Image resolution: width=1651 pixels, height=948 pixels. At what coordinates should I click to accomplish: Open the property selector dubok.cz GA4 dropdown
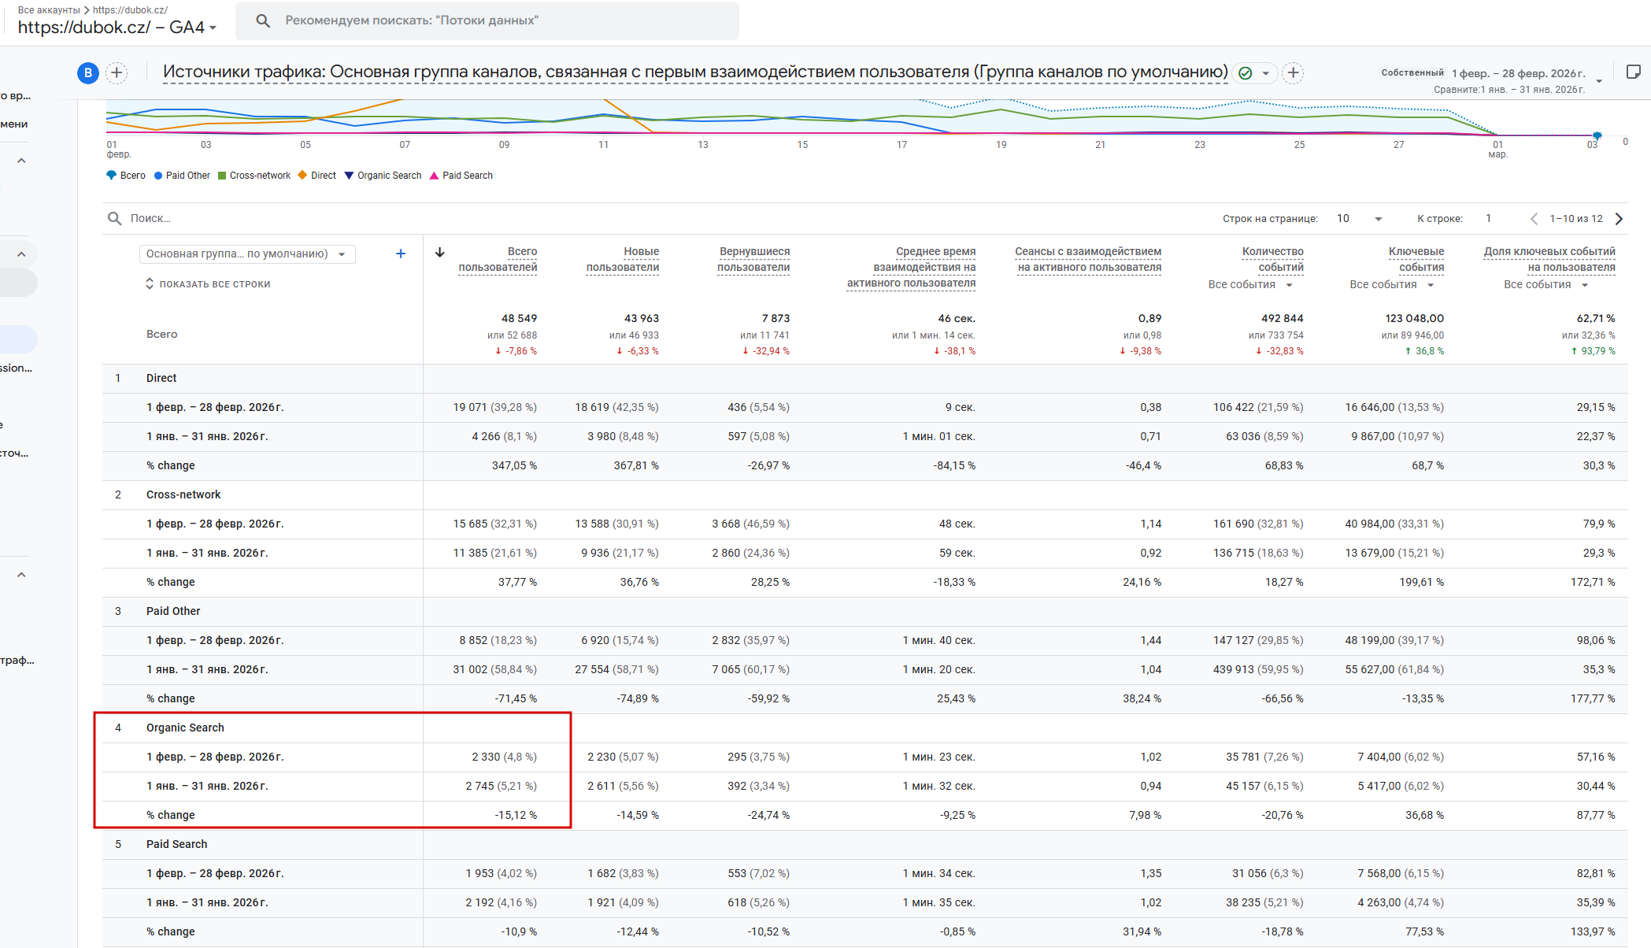[x=117, y=28]
